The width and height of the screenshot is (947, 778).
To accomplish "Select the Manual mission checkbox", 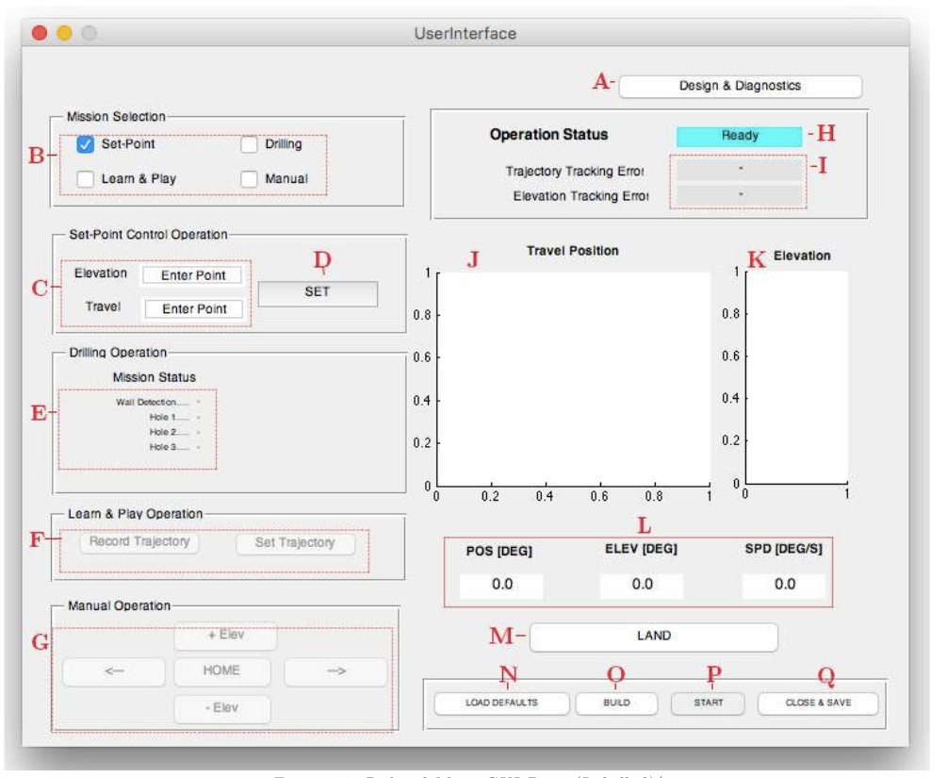I will (x=249, y=179).
